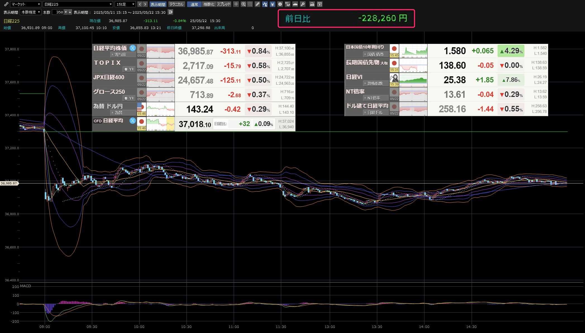Image resolution: width=585 pixels, height=333 pixels.
Task: Open the MY chart settings icon
Action: tap(287, 4)
